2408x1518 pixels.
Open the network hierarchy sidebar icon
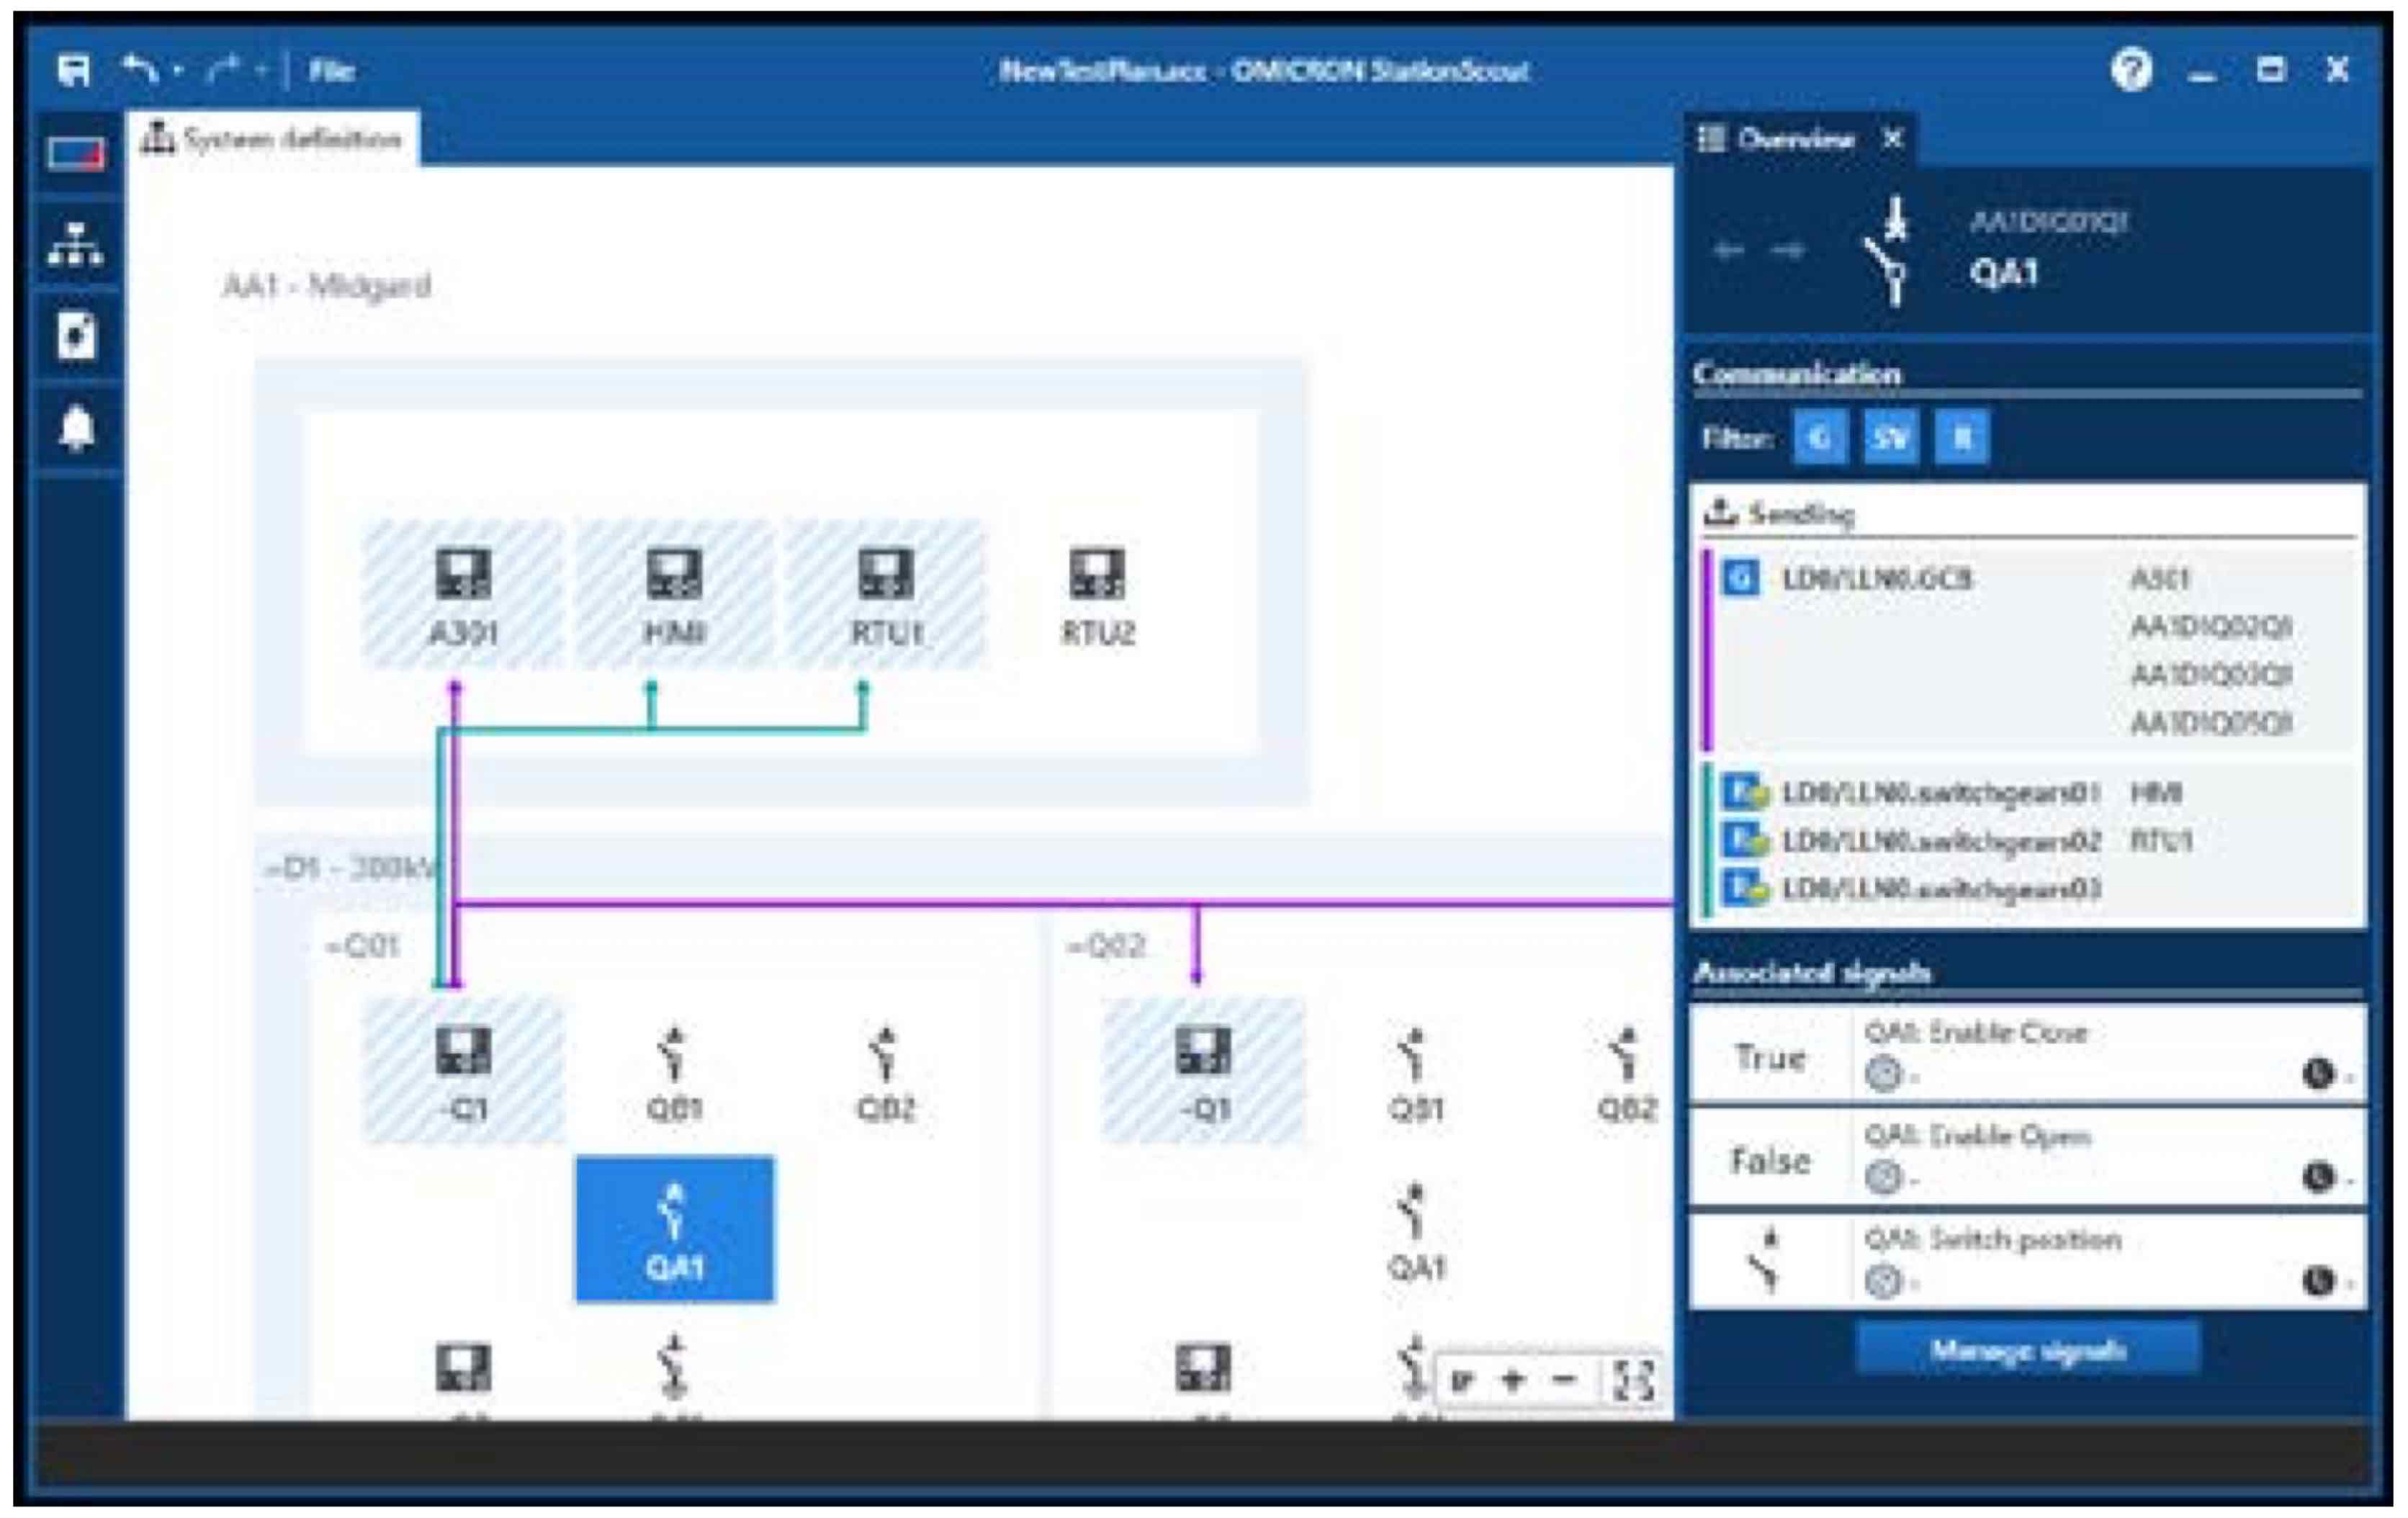(76, 244)
